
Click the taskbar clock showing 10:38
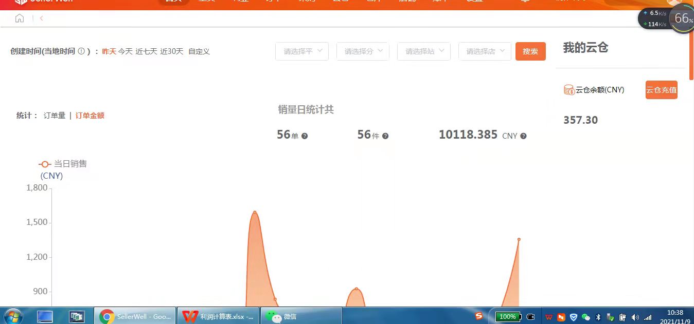(675, 312)
